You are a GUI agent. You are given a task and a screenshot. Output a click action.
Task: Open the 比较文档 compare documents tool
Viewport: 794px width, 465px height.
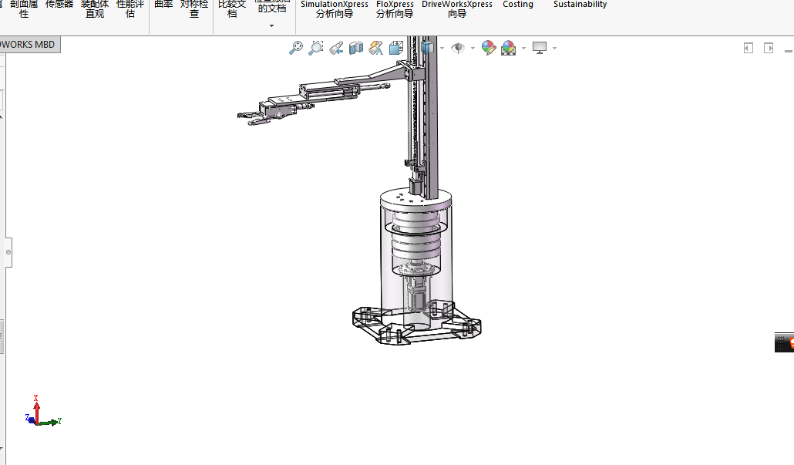coord(232,9)
